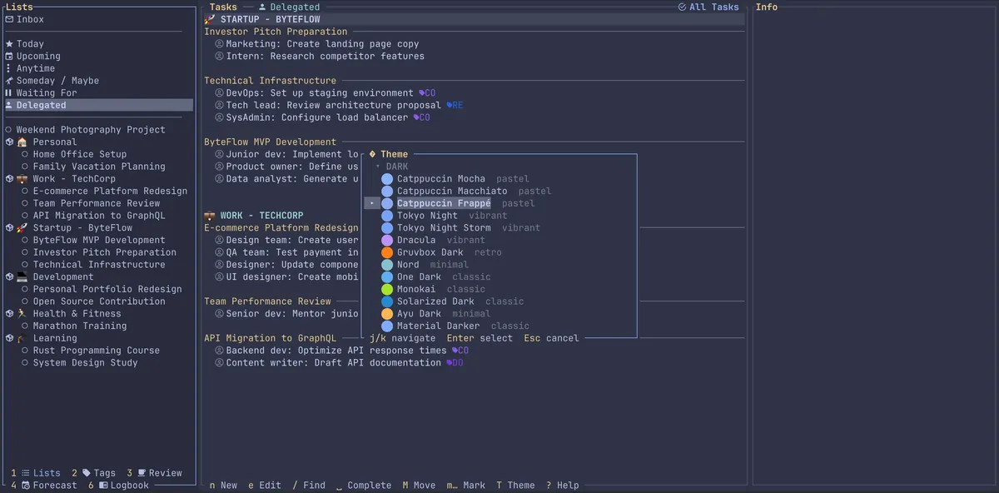Complete the Marketing landing page copy task
This screenshot has width=999, height=493.
click(x=220, y=44)
